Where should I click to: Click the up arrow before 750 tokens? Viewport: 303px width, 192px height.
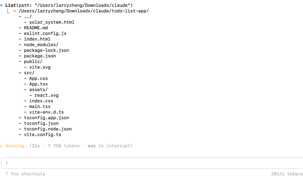pos(49,146)
